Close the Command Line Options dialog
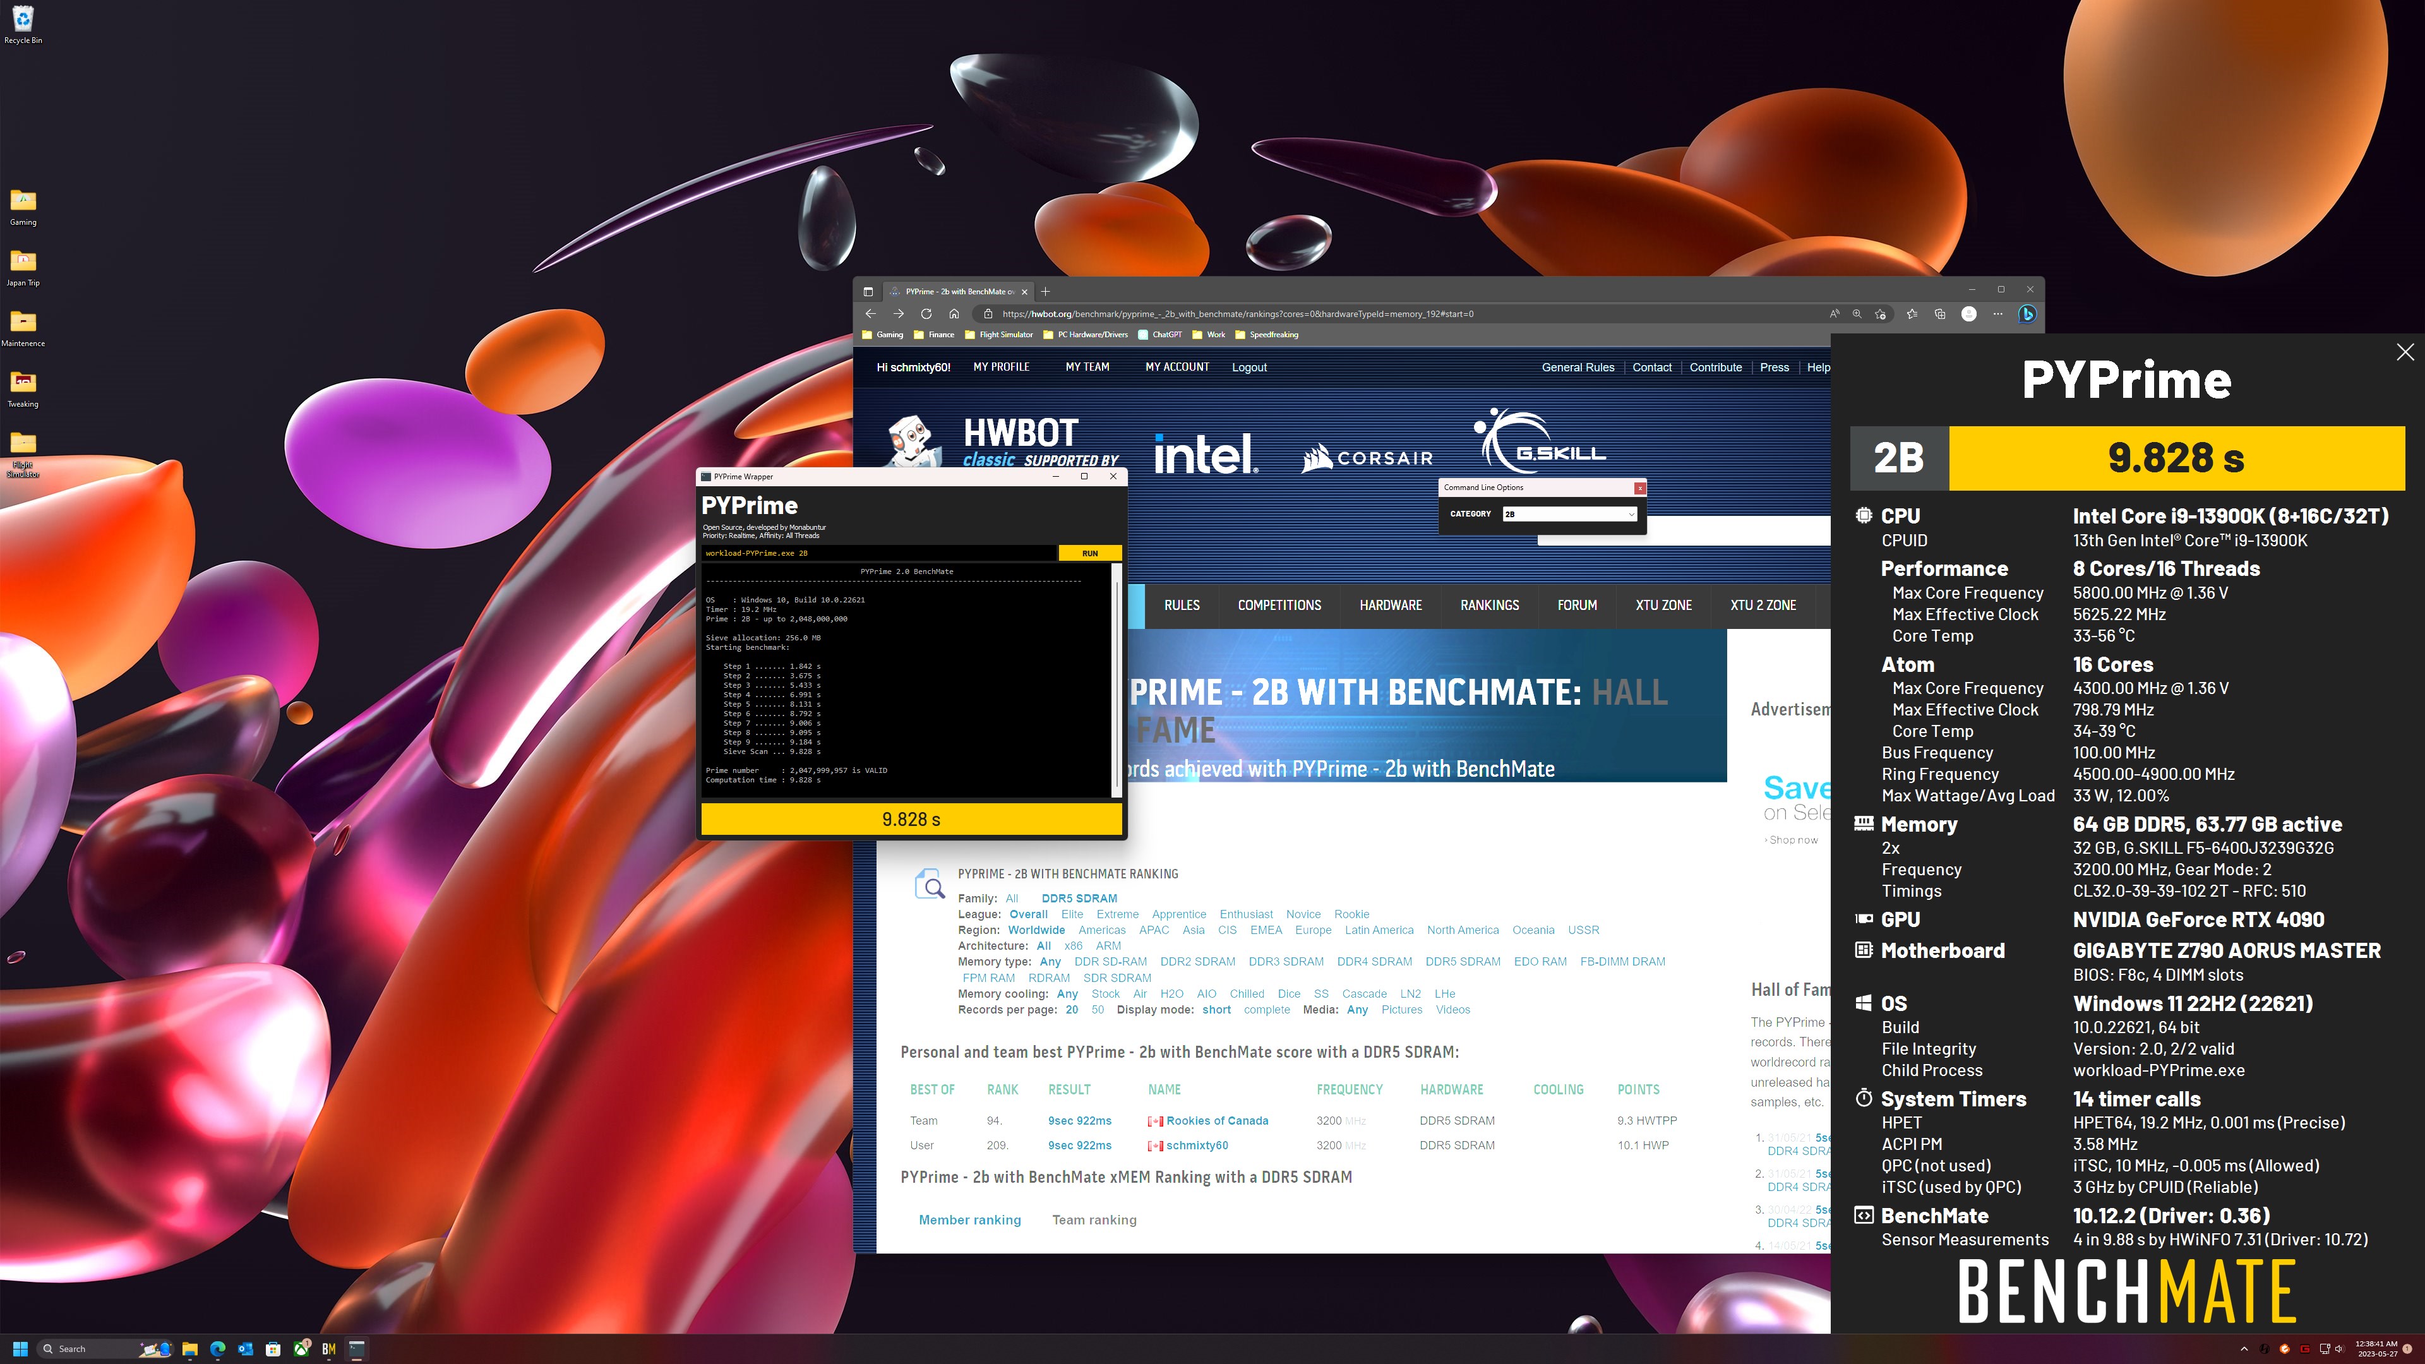2425x1364 pixels. [x=1639, y=488]
